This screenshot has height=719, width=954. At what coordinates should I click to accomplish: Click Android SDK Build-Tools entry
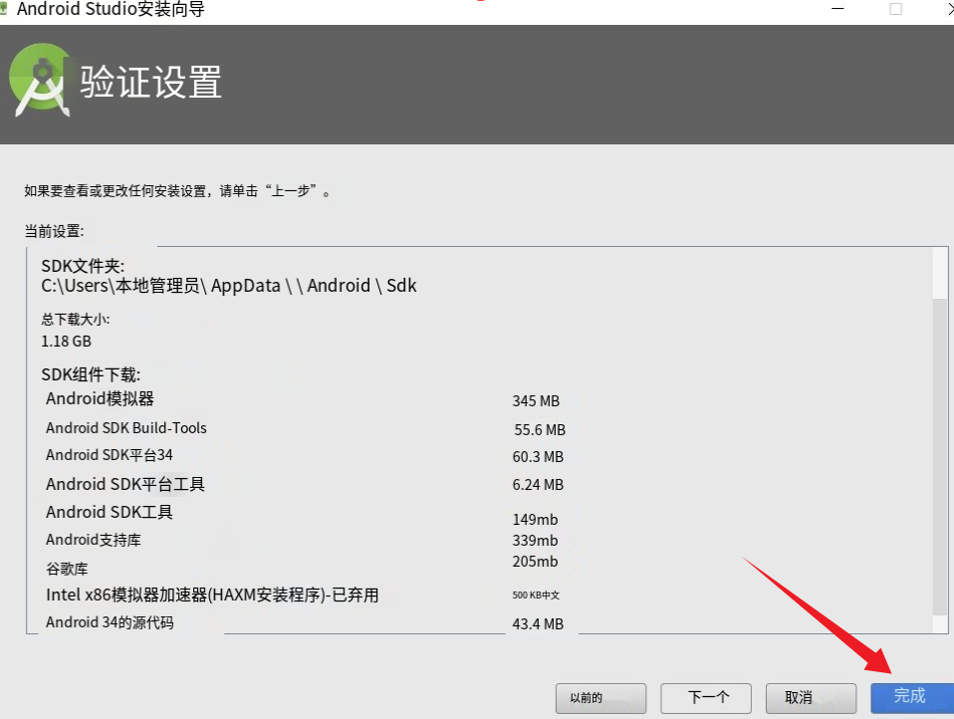point(125,428)
